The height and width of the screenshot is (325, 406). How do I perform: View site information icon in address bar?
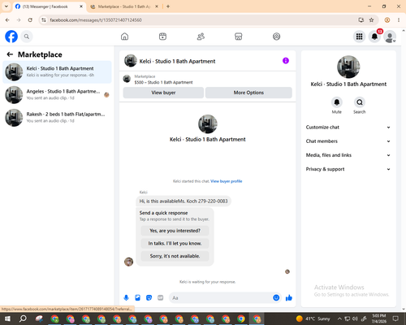coord(44,20)
